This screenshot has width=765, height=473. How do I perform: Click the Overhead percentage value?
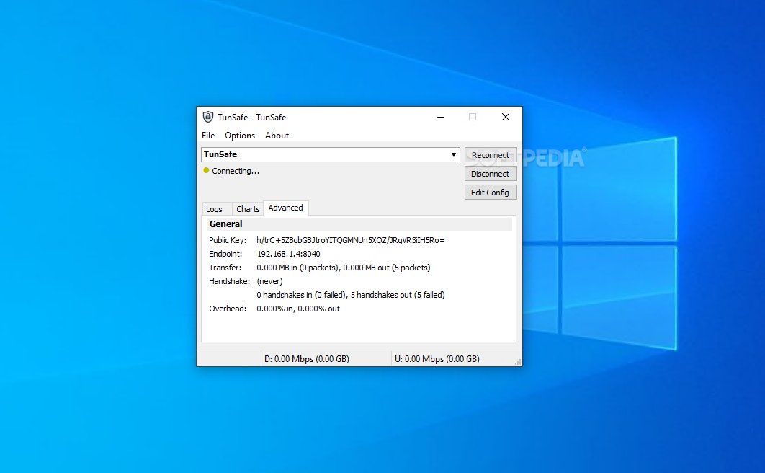point(298,309)
